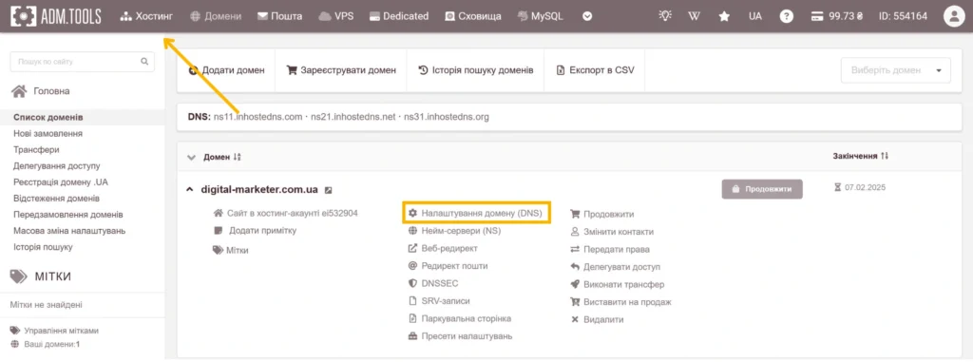Open Відстеження доменів in sidebar
This screenshot has height=362, width=973.
[56, 198]
